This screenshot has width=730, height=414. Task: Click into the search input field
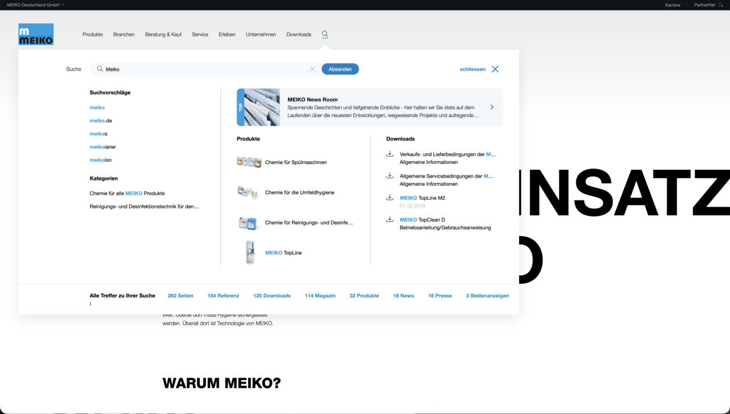point(205,69)
